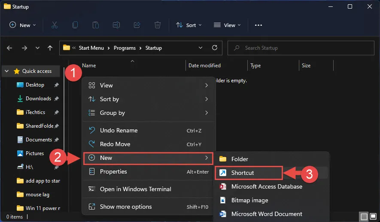Select Open in Windows Terminal
380x222 pixels.
(135, 189)
